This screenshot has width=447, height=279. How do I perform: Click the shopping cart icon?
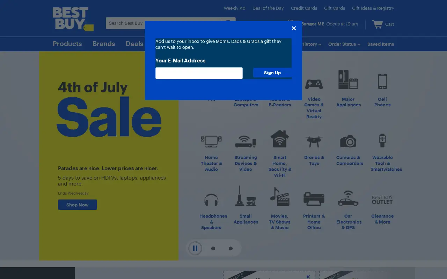pos(378,24)
